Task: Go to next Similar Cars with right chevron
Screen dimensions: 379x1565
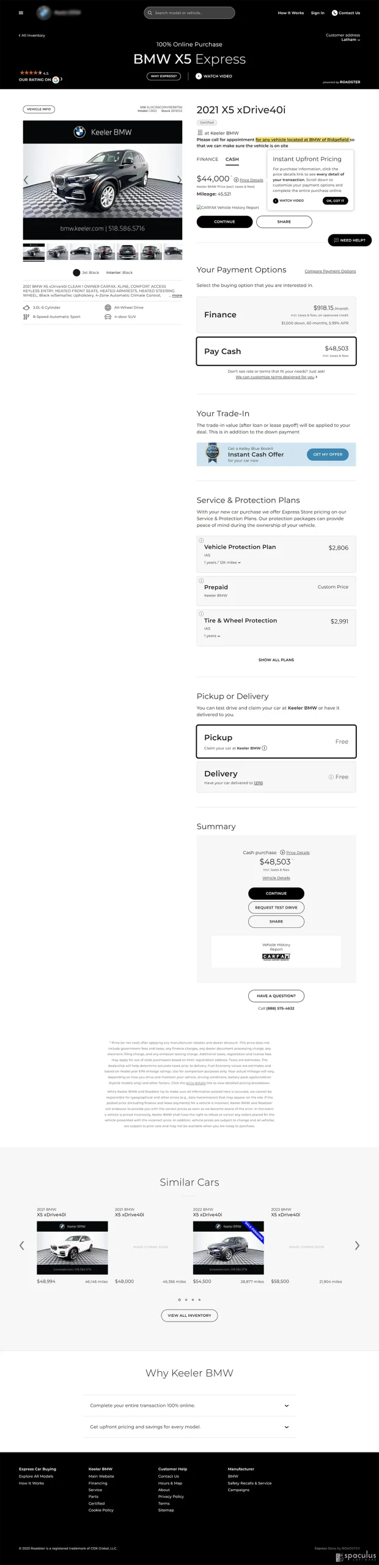Action: tap(357, 1245)
